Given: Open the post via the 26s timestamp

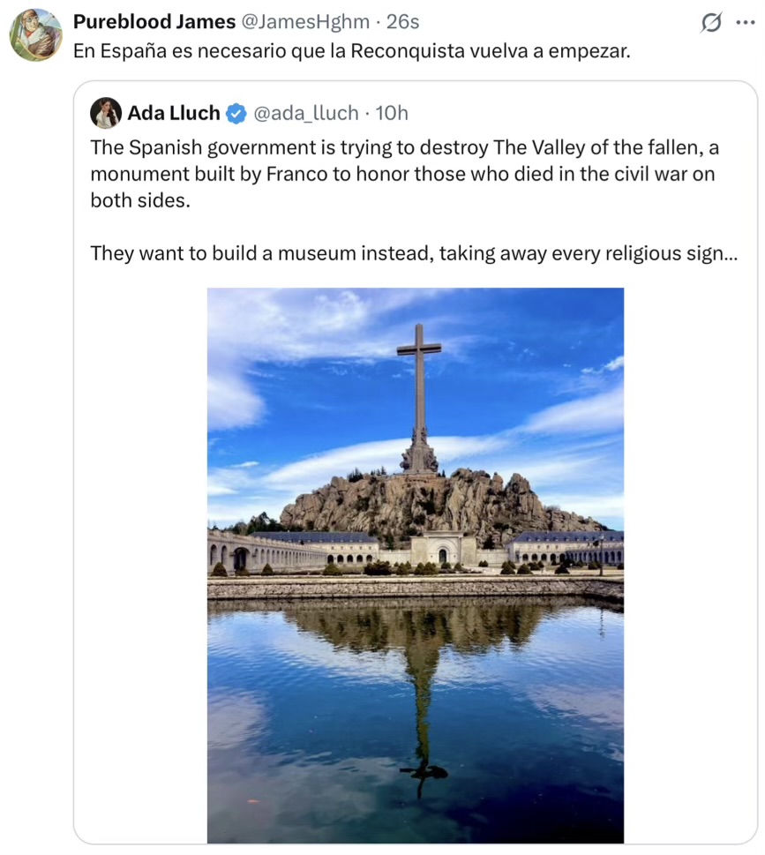Looking at the screenshot, I should [x=403, y=21].
